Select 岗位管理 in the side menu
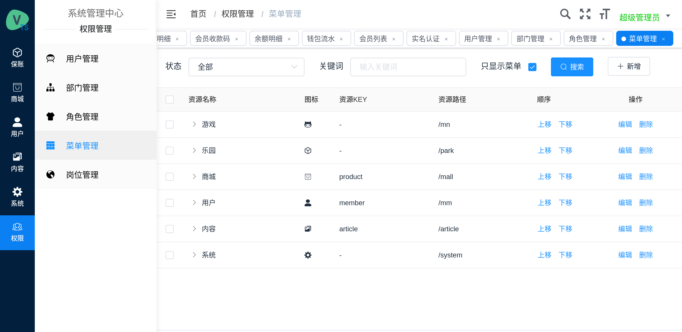This screenshot has height=332, width=682. tap(82, 175)
